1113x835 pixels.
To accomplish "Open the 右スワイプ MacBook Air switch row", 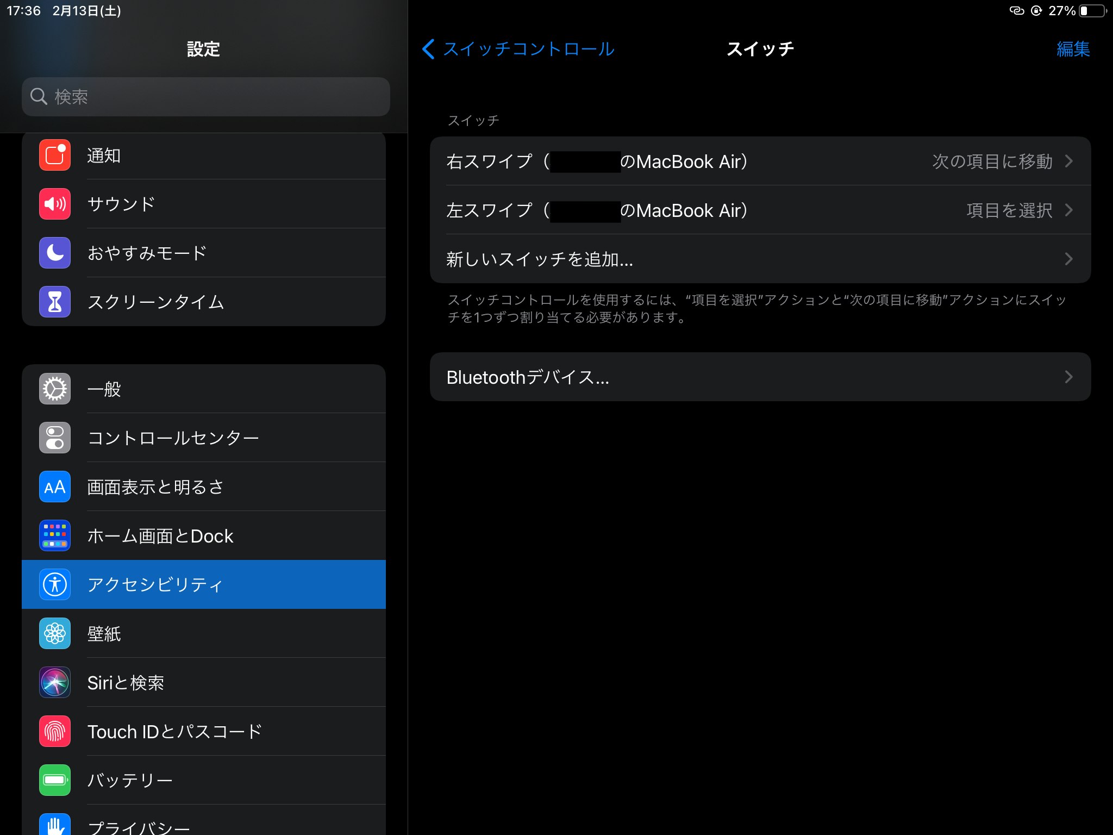I will [x=760, y=161].
